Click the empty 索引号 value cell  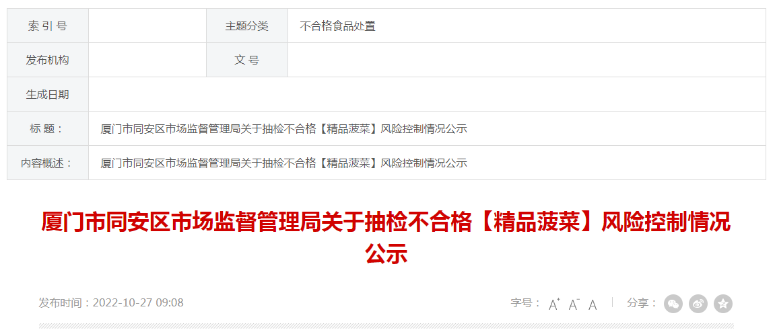[147, 26]
